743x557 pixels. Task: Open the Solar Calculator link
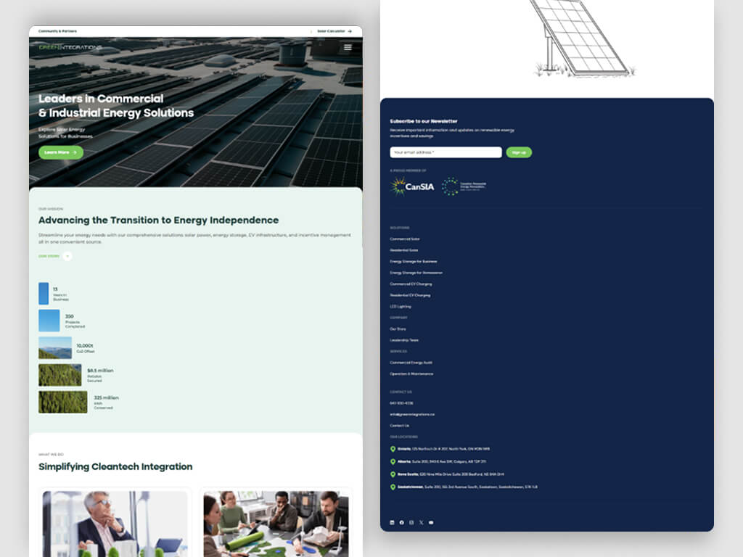point(334,31)
